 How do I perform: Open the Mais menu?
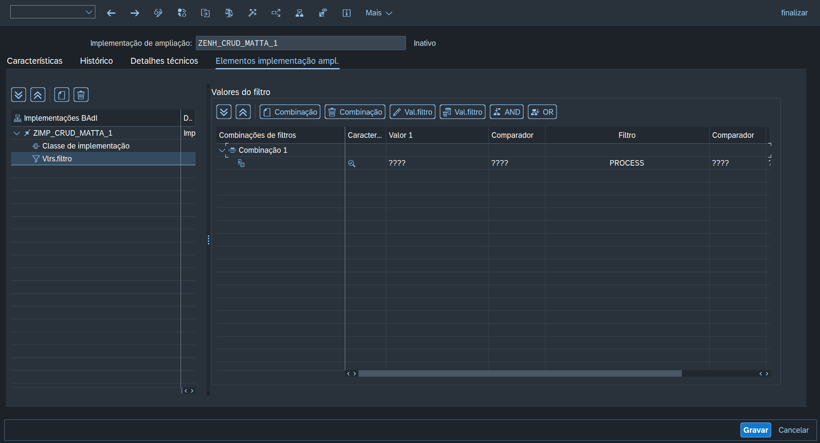click(379, 13)
